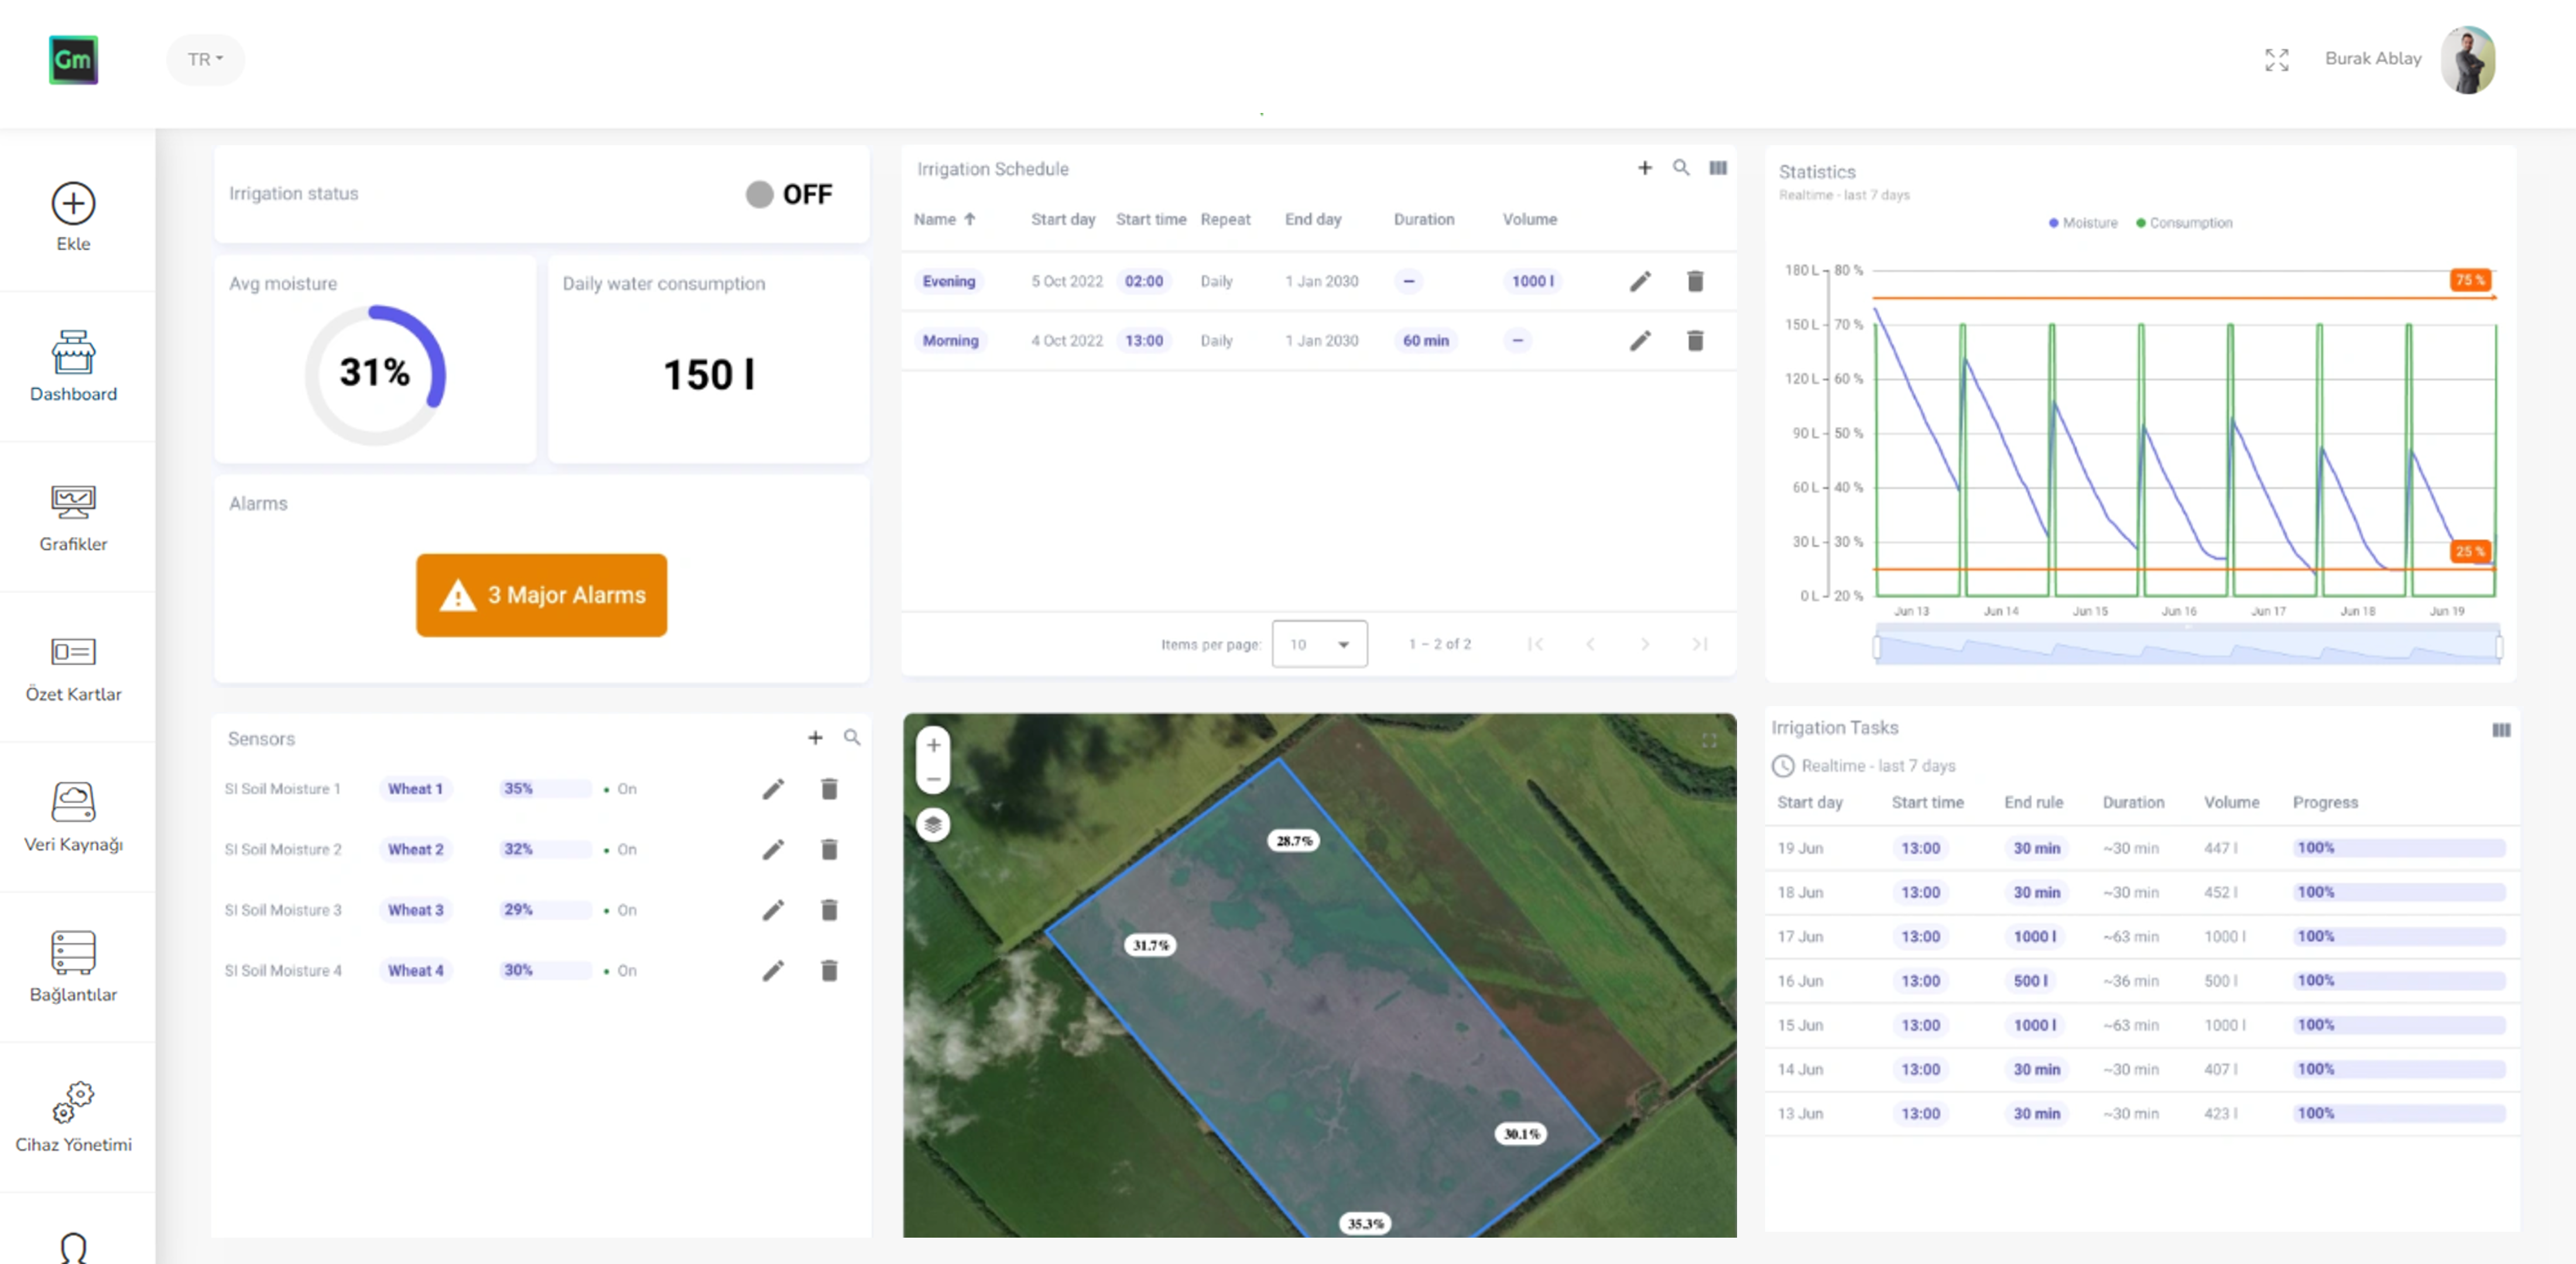Screen dimensions: 2576x1264
Task: Open the map layers selector
Action: tap(934, 825)
